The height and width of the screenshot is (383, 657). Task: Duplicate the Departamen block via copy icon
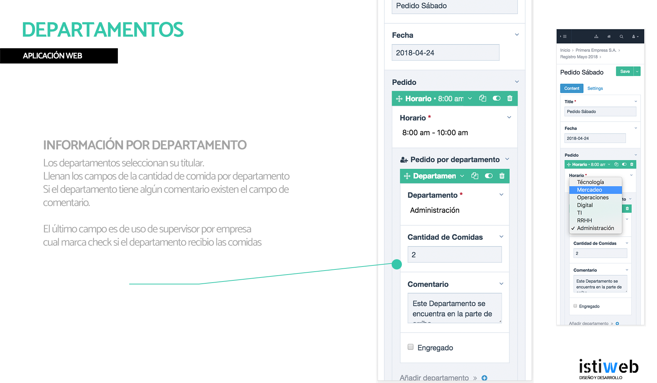(x=474, y=176)
